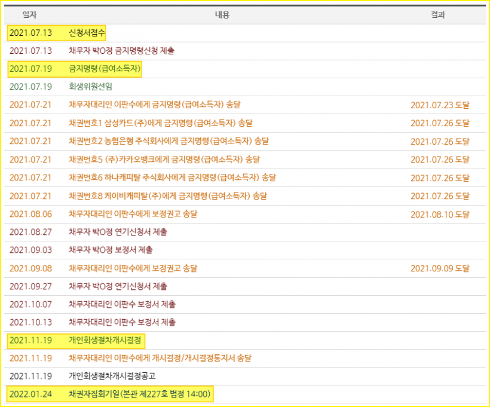The image size is (490, 407).
Task: Click the 내용 column header
Action: point(222,15)
